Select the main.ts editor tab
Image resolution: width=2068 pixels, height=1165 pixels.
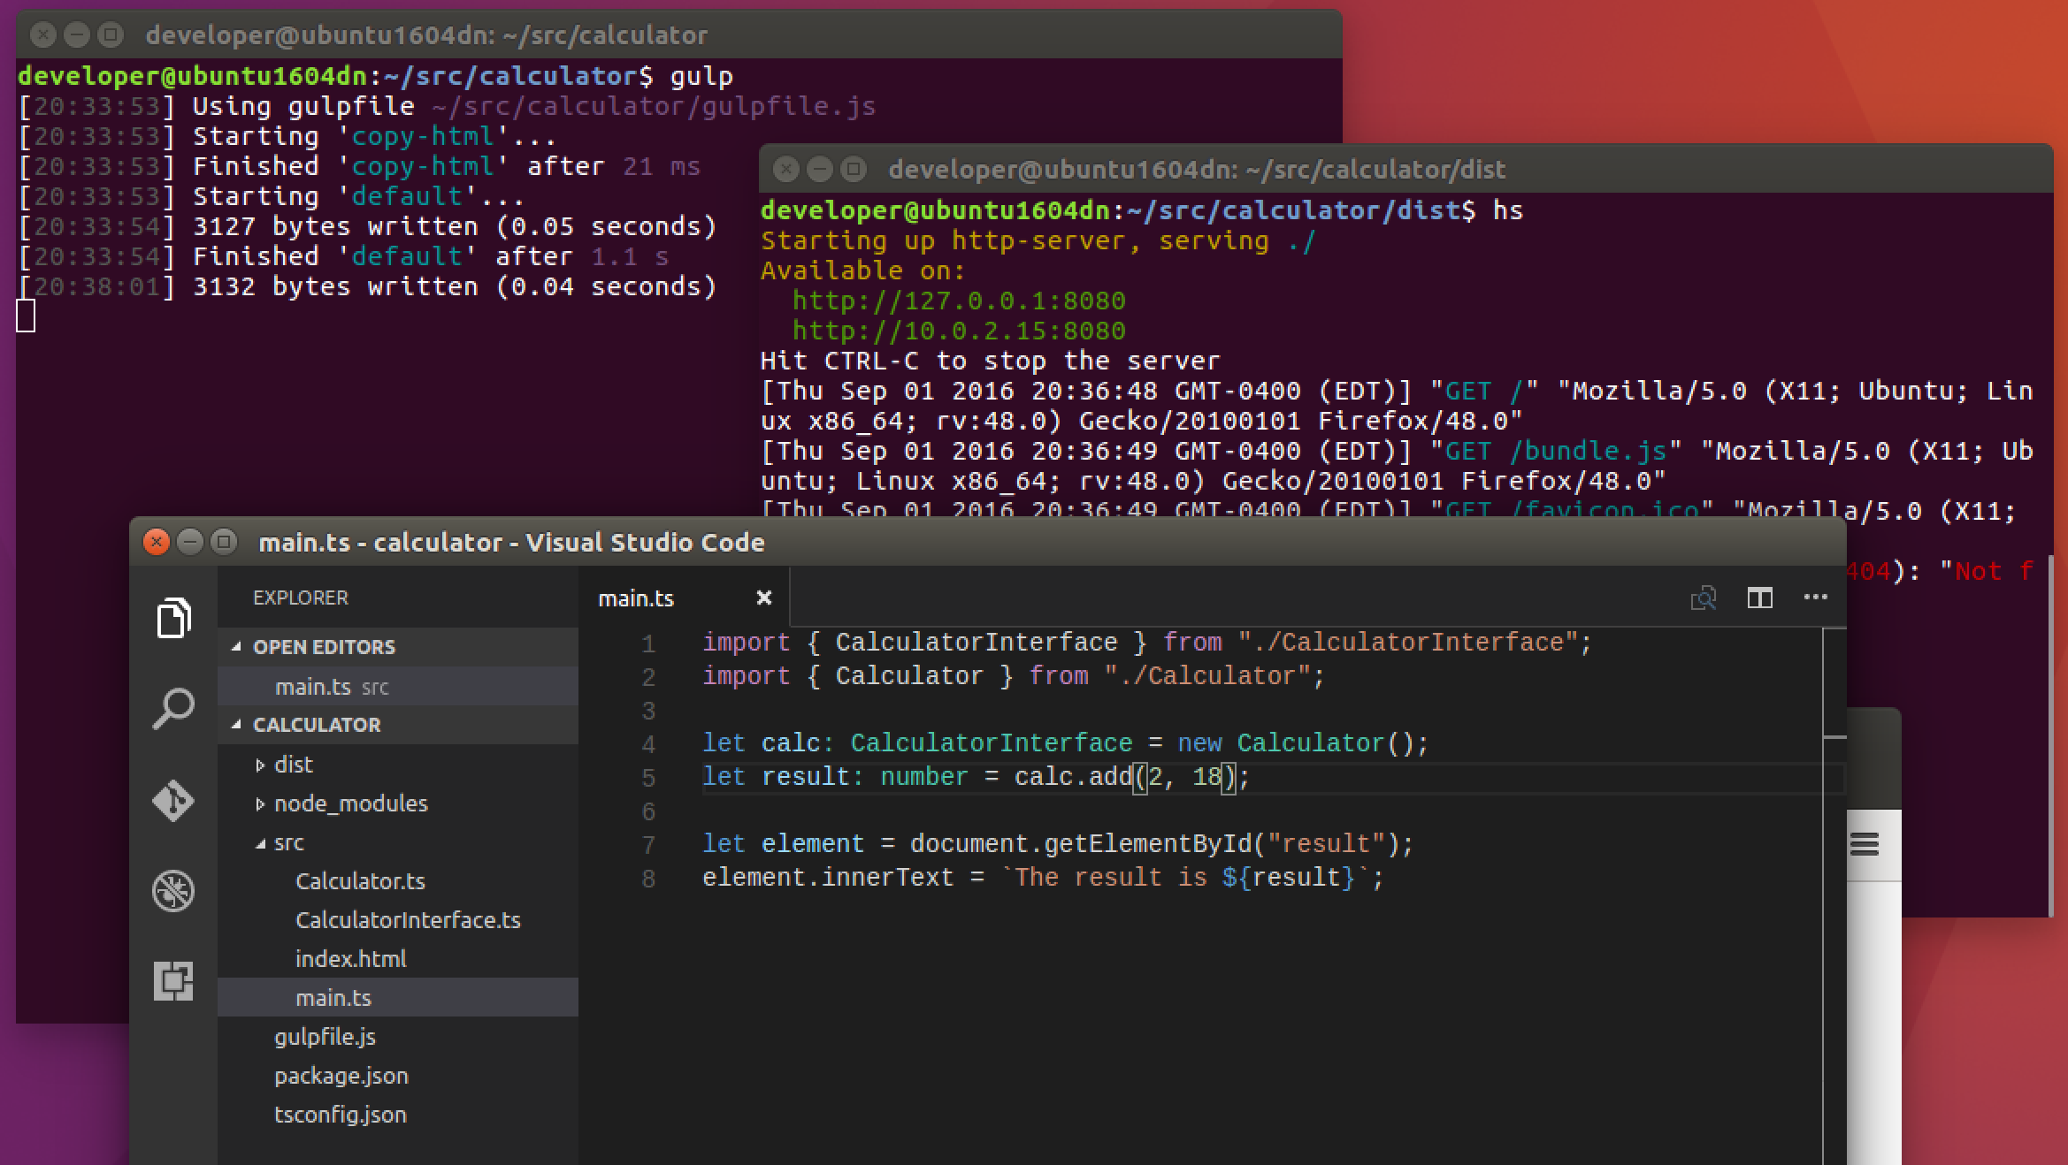636,598
